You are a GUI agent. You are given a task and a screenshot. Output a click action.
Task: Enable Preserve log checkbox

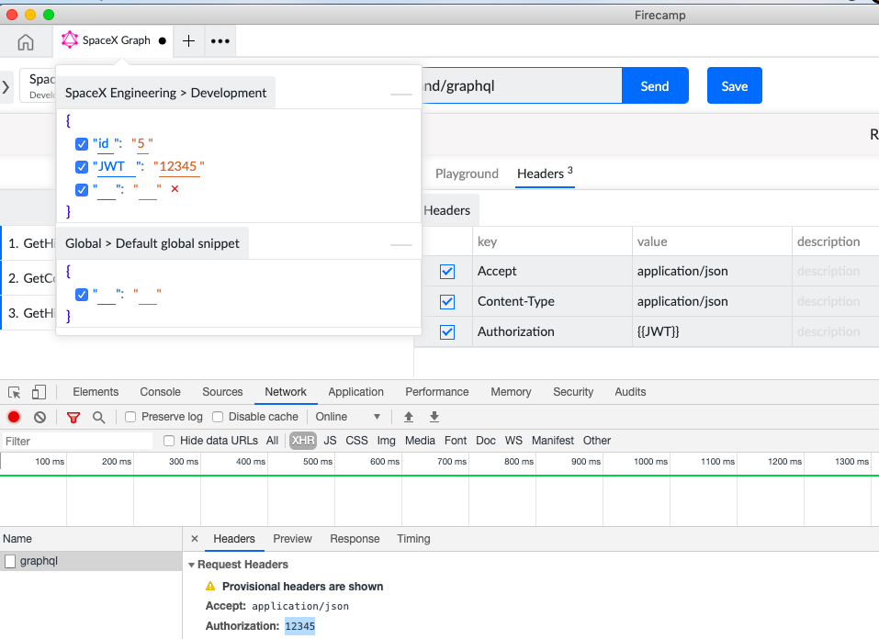point(130,417)
